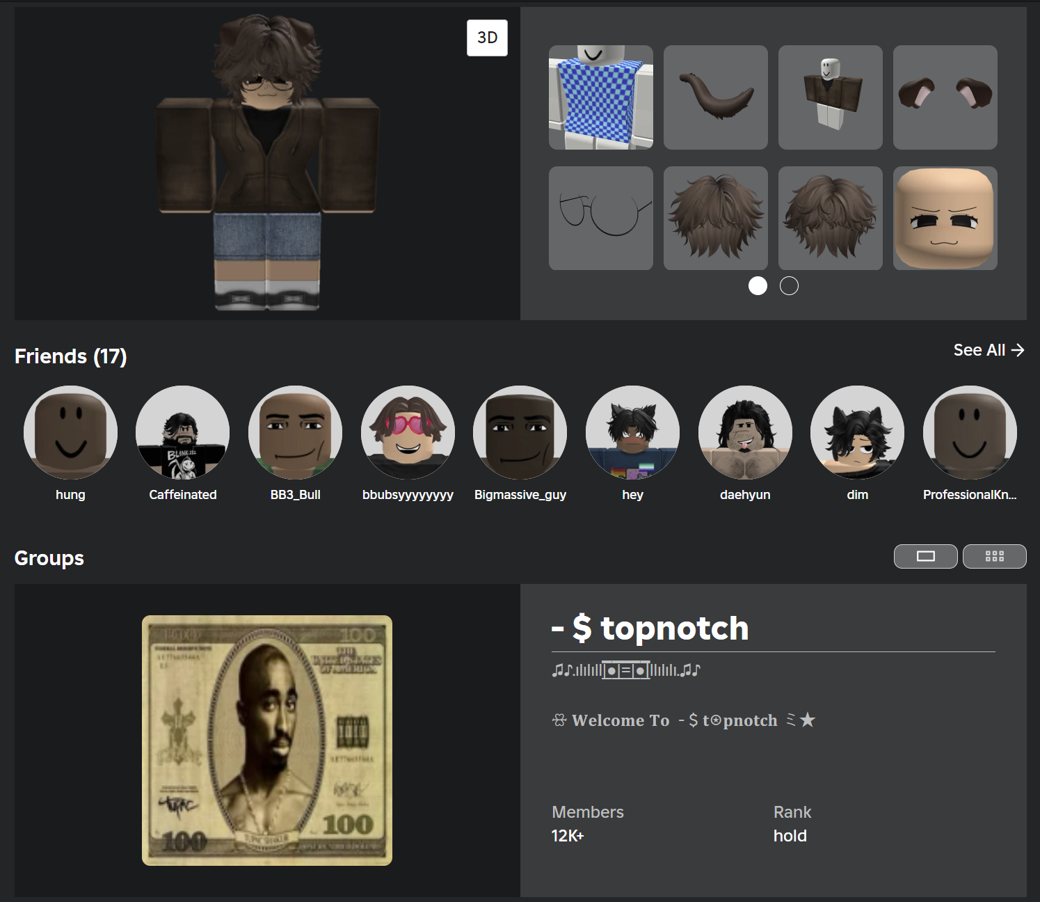Switch groups to grid view

click(994, 556)
